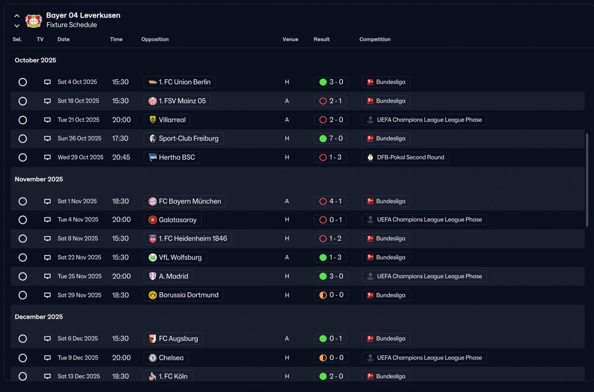The image size is (594, 392).
Task: Open the 1 - 3 Hertha BSC result
Action: 330,157
